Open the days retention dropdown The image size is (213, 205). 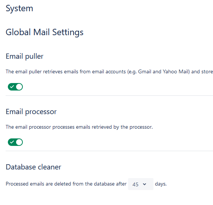tap(141, 184)
